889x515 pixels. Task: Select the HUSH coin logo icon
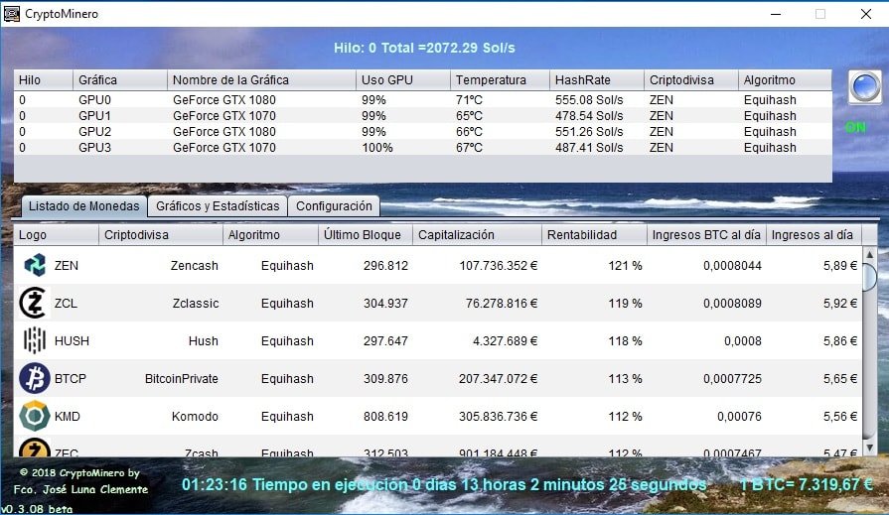[x=35, y=340]
